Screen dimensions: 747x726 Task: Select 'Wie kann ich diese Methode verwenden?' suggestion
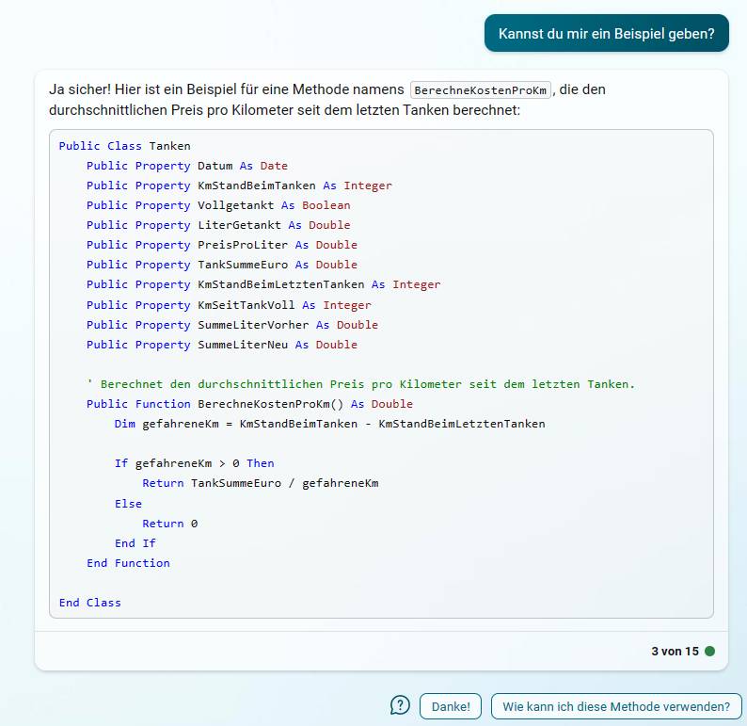click(x=616, y=706)
